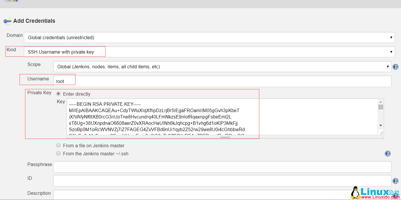Click the Add Credentials heading text
This screenshot has width=401, height=200.
(x=35, y=21)
